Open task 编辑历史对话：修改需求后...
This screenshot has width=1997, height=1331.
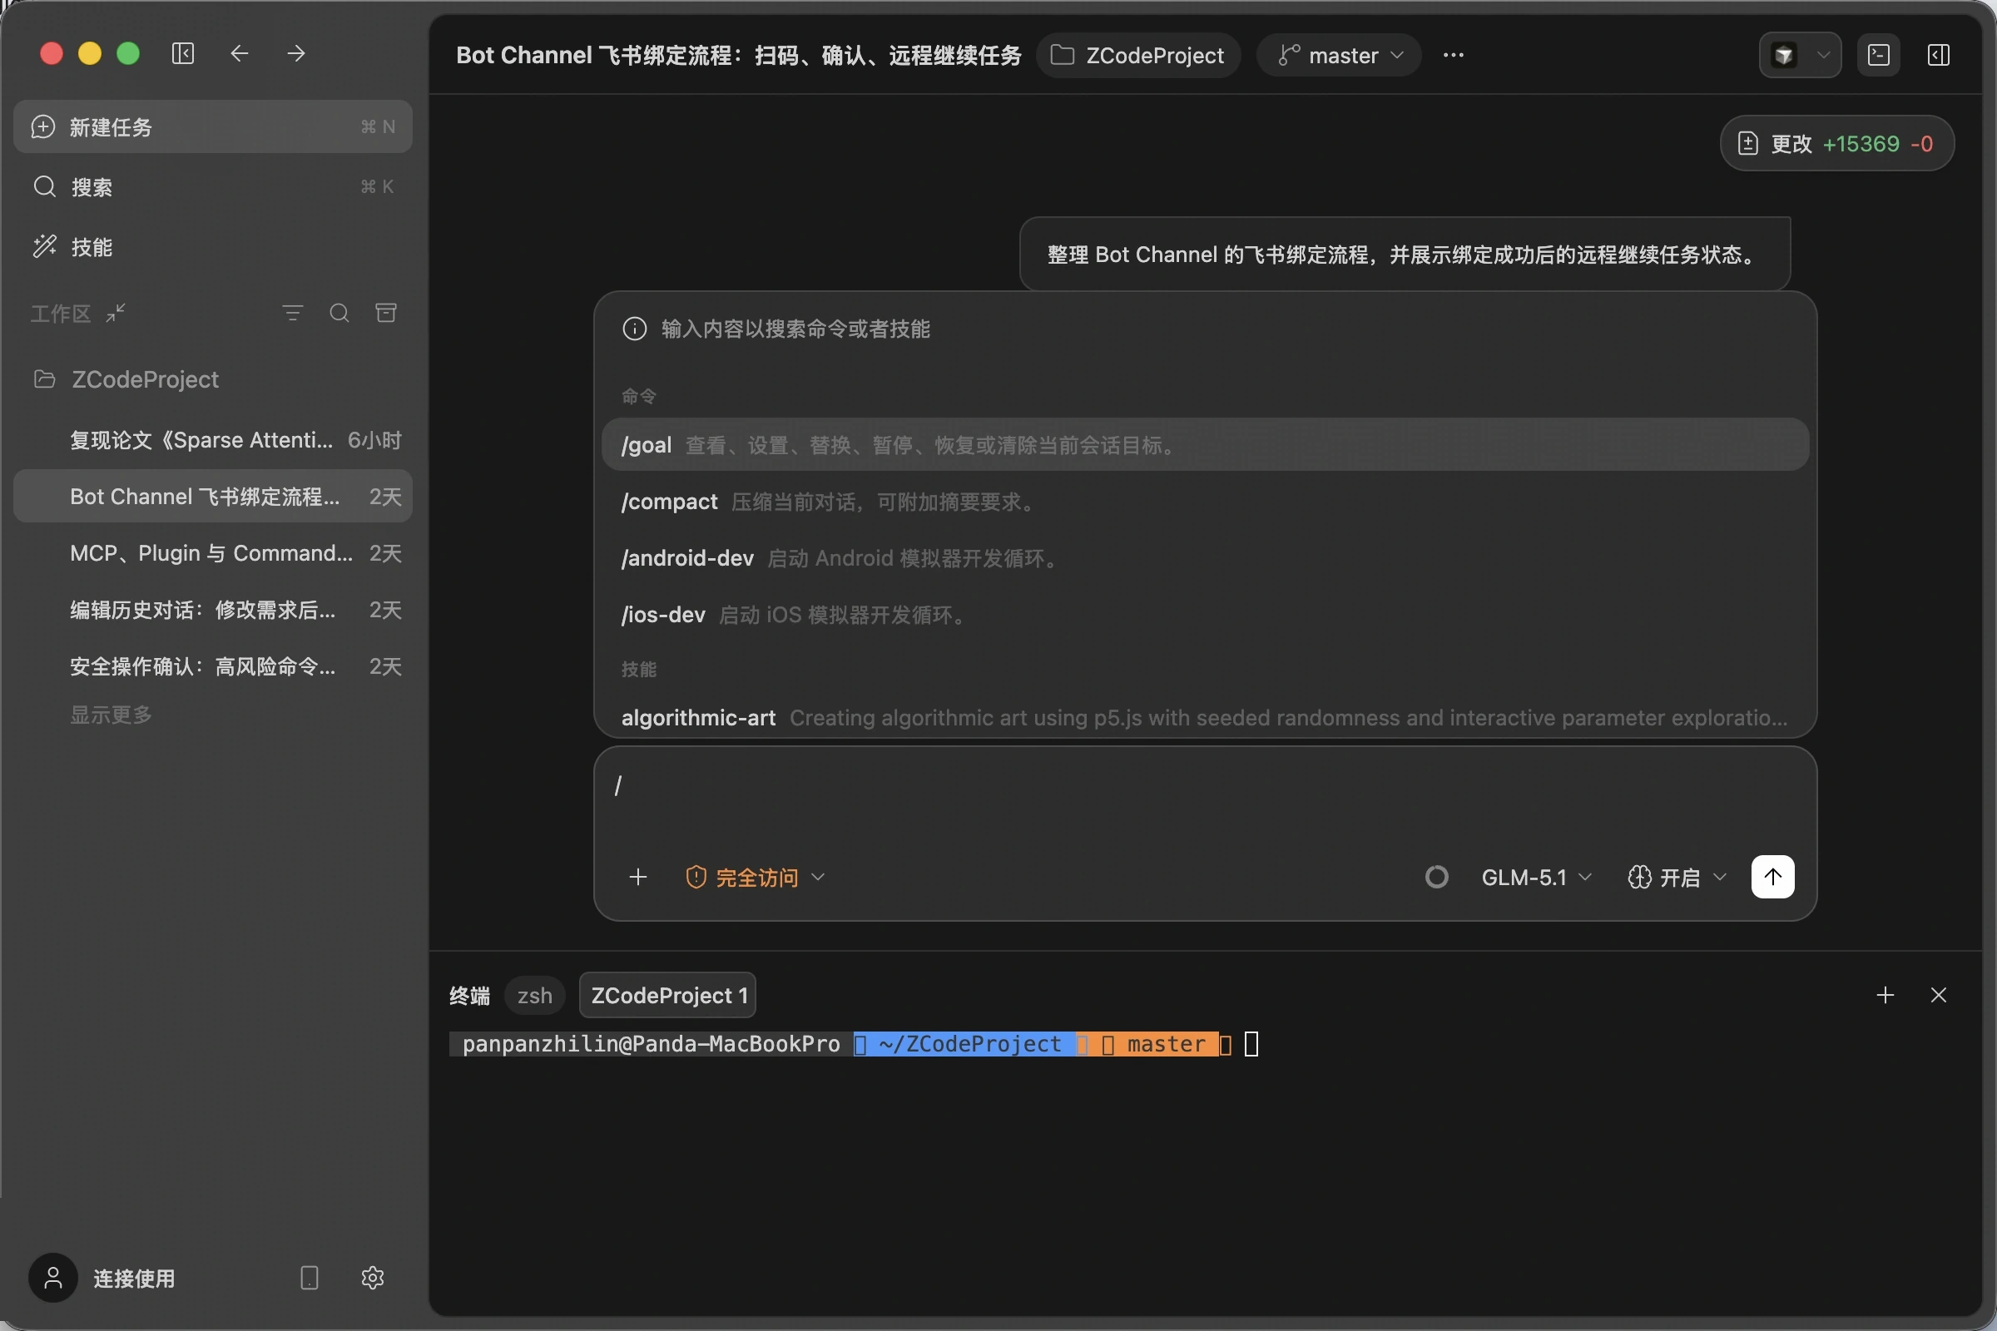[213, 610]
